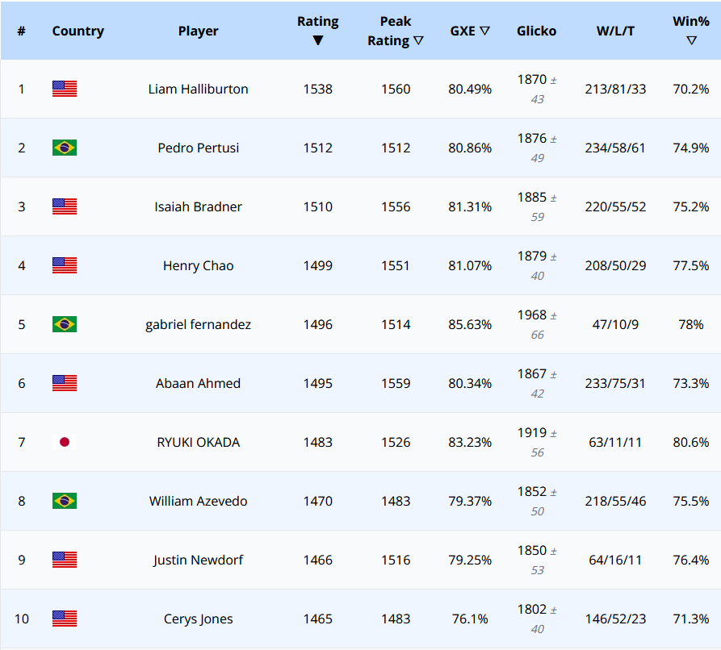Click the Brazil flag for gabriel fernandez
Screen dimensions: 721x650
click(65, 324)
